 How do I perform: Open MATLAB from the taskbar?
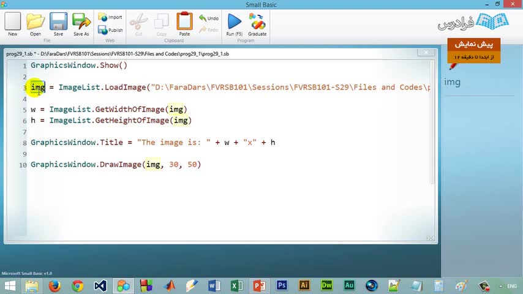(x=170, y=286)
